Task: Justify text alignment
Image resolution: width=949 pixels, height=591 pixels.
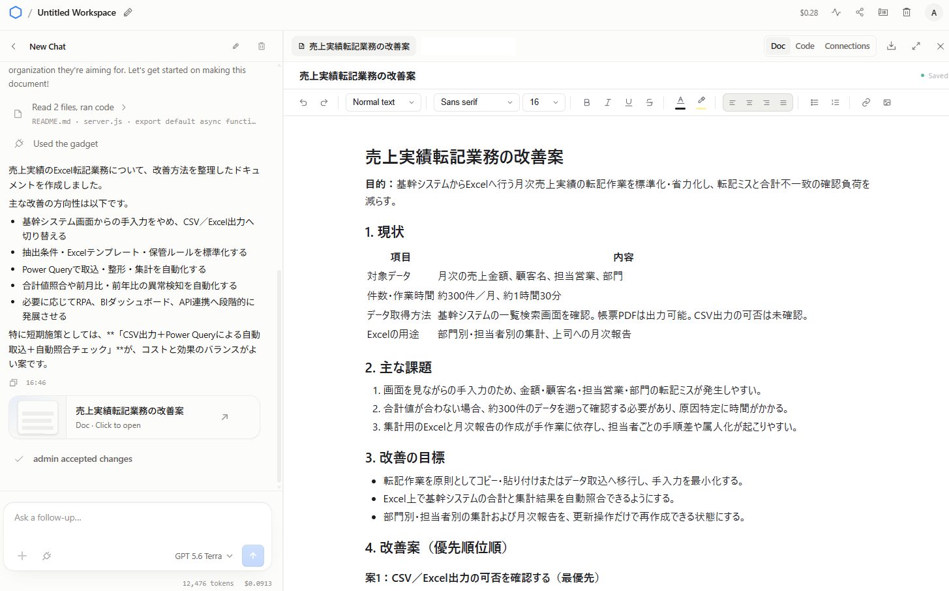Action: pyautogui.click(x=783, y=102)
